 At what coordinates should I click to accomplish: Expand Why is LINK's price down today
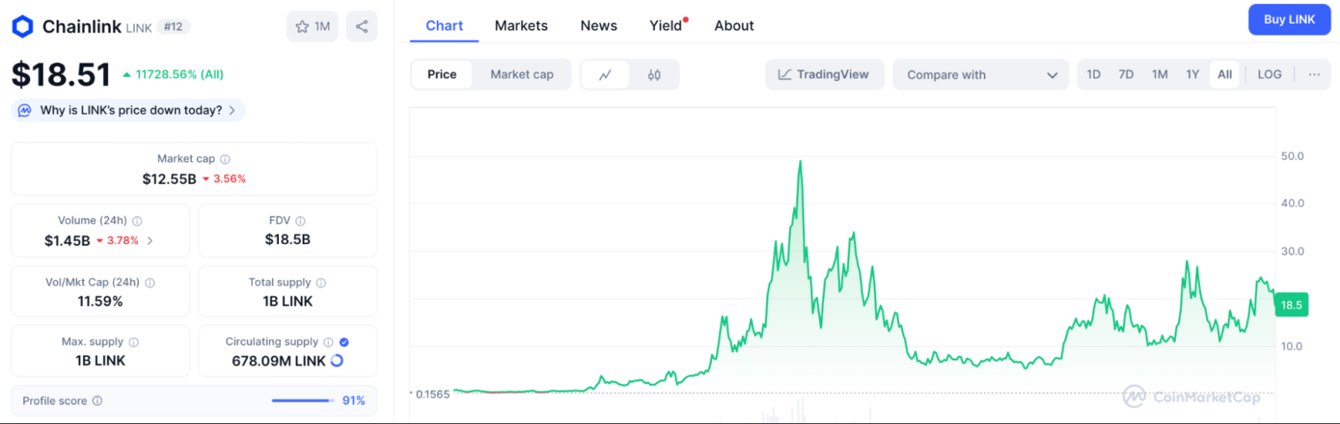129,110
